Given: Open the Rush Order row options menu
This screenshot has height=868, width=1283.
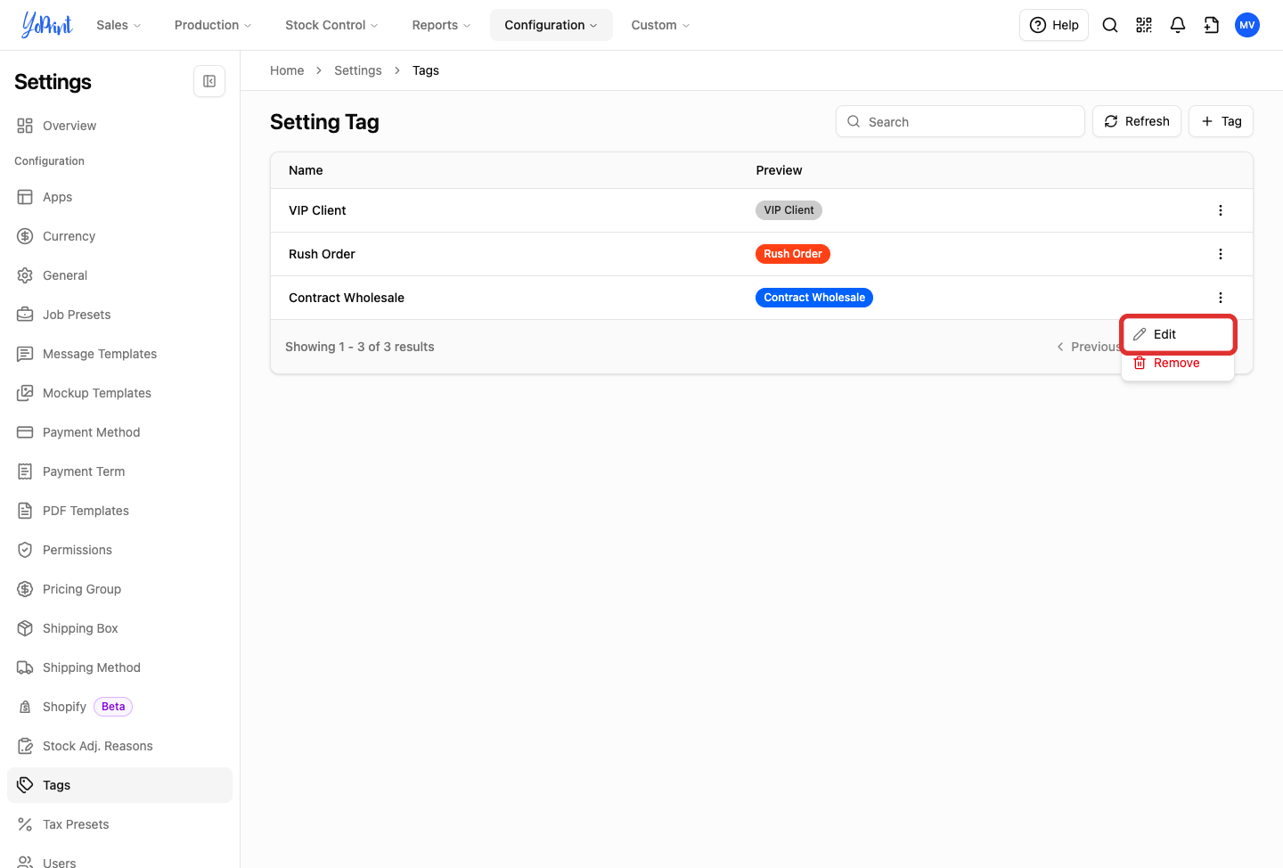Looking at the screenshot, I should (1221, 254).
